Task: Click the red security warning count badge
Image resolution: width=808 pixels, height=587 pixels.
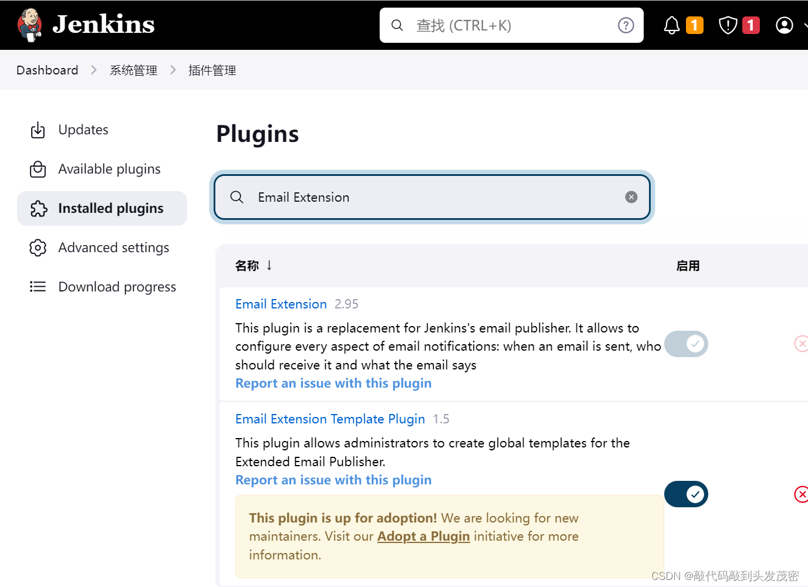Action: click(x=751, y=25)
